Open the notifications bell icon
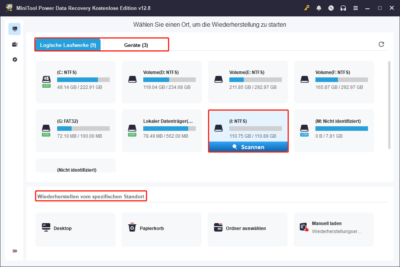The image size is (400, 267). [x=319, y=8]
